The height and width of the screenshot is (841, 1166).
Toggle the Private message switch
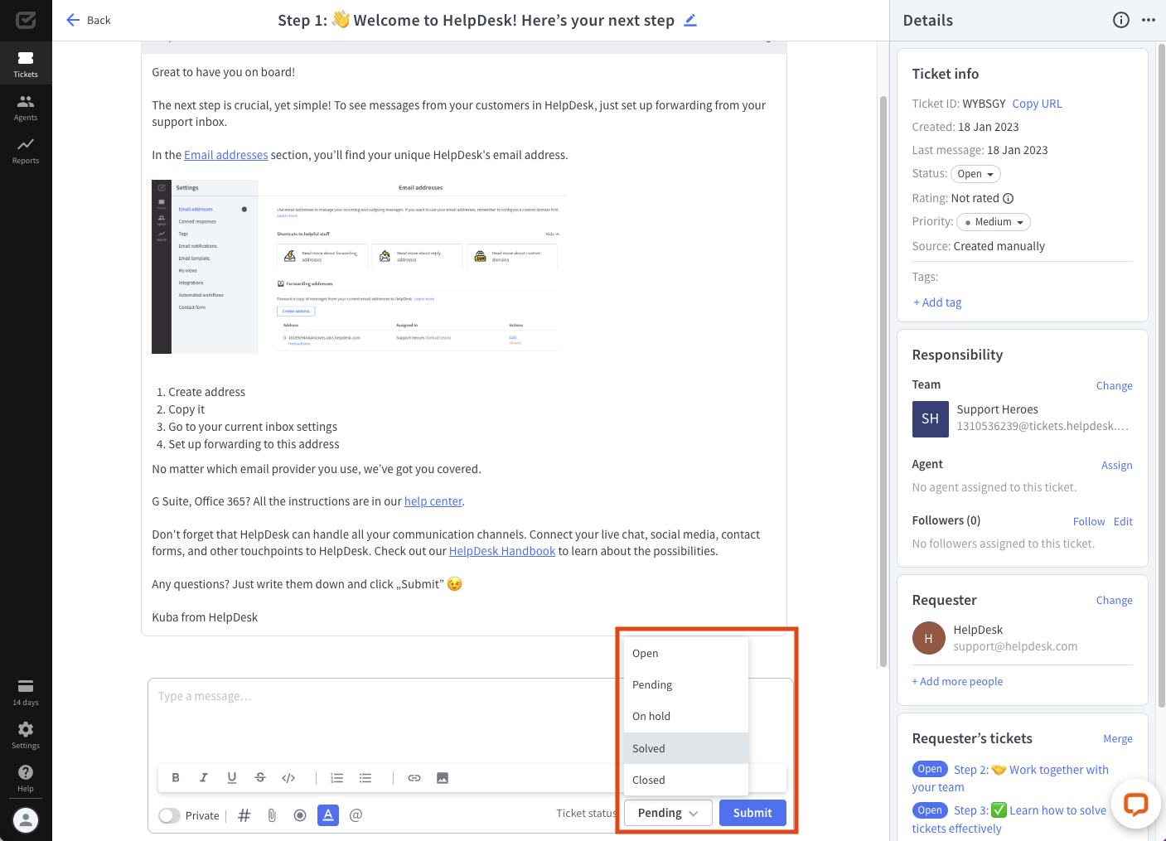170,815
